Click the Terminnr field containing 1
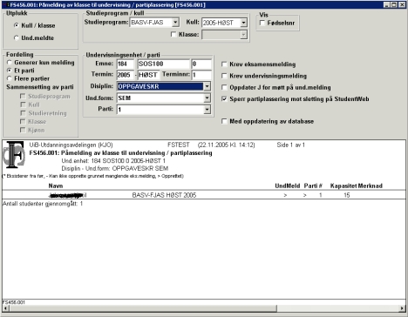This screenshot has height=317, width=408. [x=201, y=75]
